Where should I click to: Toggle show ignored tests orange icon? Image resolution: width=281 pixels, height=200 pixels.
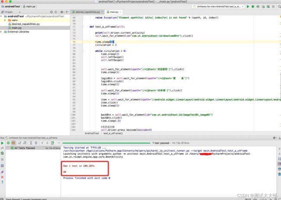pyautogui.click(x=13, y=143)
